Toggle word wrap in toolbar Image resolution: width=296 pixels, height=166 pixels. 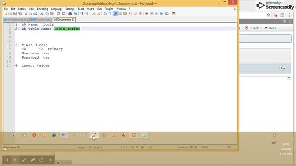[105, 13]
